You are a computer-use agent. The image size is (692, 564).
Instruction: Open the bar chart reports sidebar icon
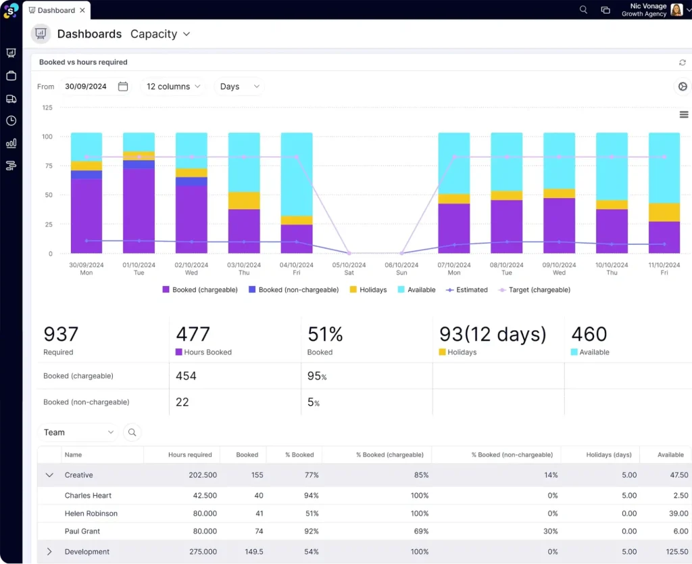click(11, 143)
